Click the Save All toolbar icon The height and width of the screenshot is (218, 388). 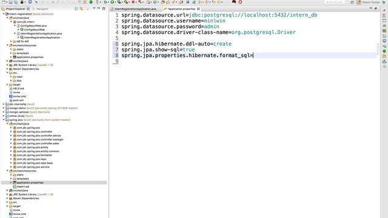16,2
